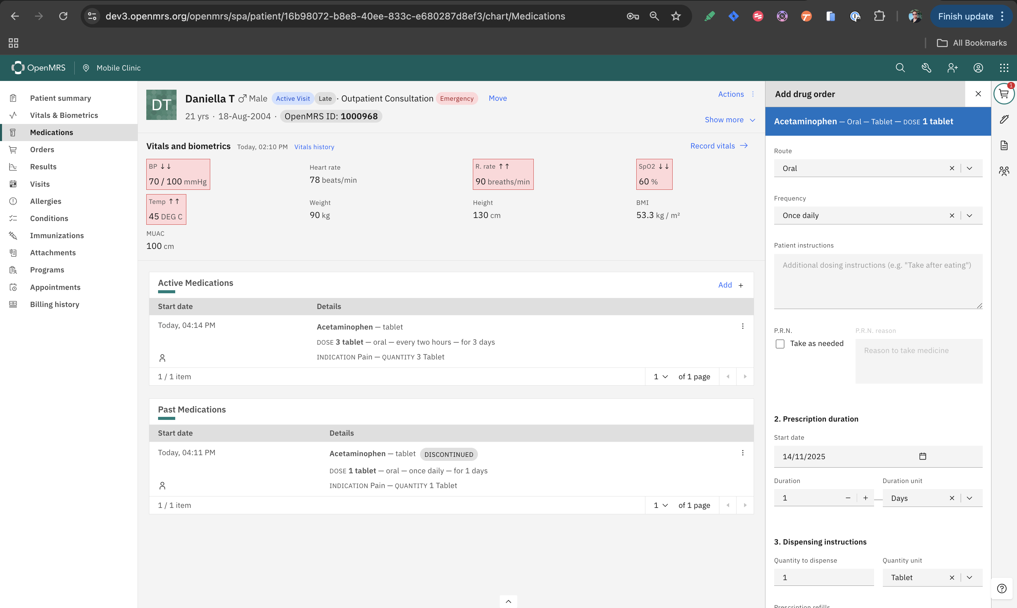
Task: Open clinical forms document icon
Action: (x=1004, y=145)
